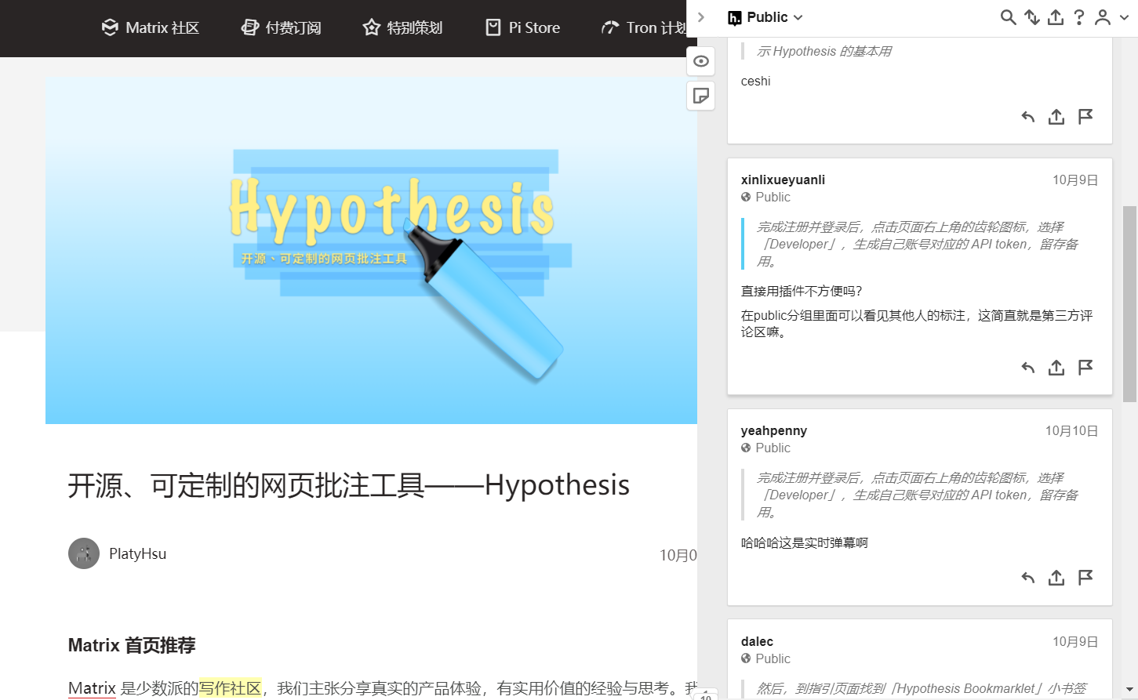Click comment text 哈哈哈这是实时弹幕啊
Image resolution: width=1138 pixels, height=700 pixels.
pyautogui.click(x=805, y=542)
